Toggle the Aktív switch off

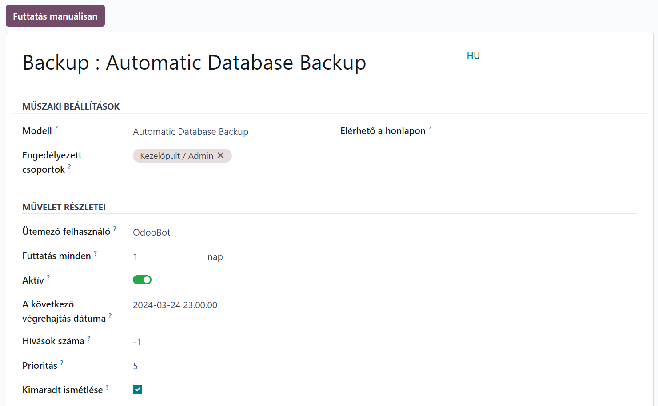click(142, 280)
